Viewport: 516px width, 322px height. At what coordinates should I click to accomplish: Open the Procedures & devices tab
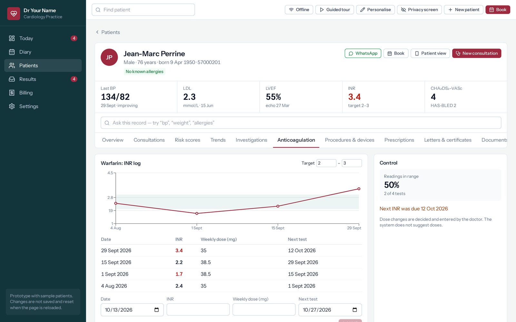pos(350,140)
